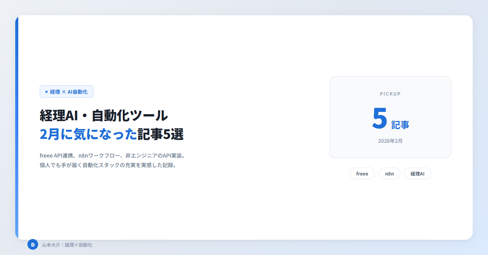The image size is (488, 255).
Task: Click the circular D avatar icon
Action: [x=33, y=245]
